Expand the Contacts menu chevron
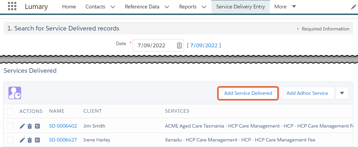This screenshot has width=358, height=147. tap(113, 7)
